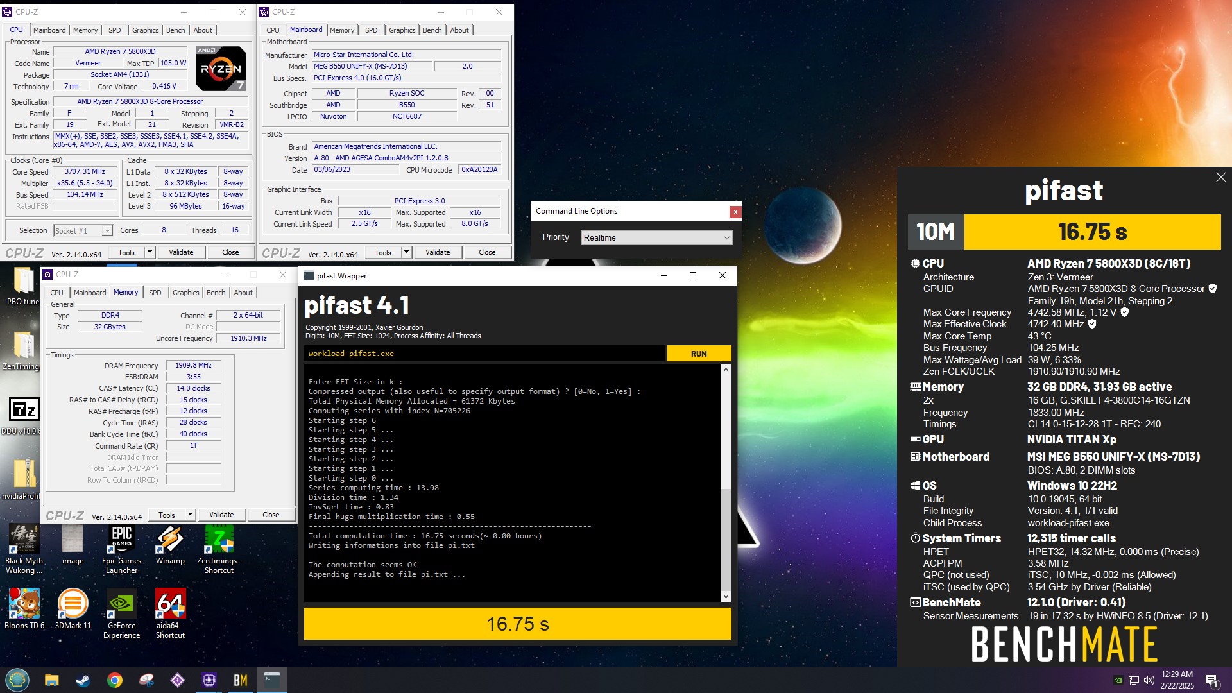Screen dimensions: 1232x693
Task: Close the Command Line Options dialog
Action: (735, 212)
